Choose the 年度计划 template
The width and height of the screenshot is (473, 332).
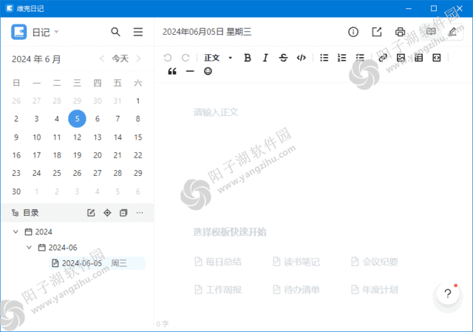point(375,290)
